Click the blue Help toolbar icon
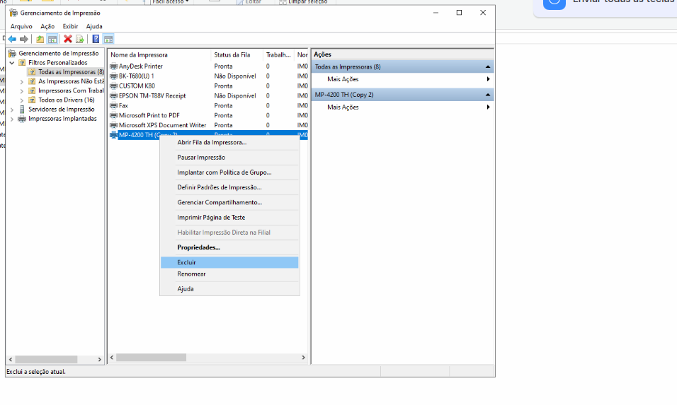677x405 pixels. click(96, 39)
